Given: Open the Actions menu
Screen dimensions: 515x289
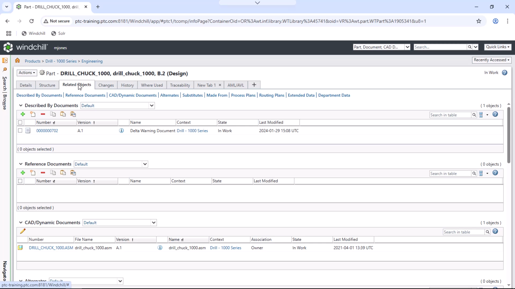Looking at the screenshot, I should (27, 73).
